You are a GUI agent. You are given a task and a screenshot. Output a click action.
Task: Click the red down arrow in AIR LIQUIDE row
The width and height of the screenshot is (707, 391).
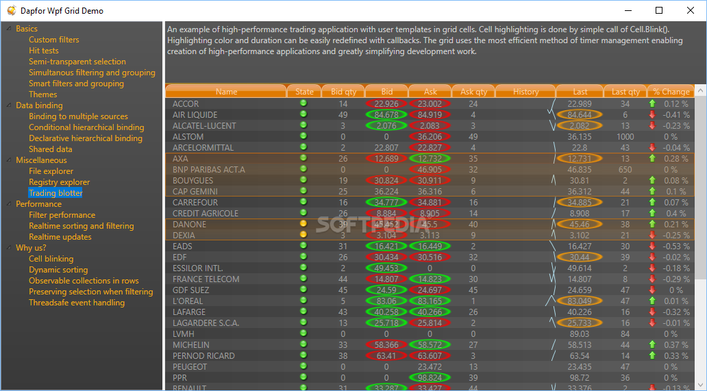point(652,114)
